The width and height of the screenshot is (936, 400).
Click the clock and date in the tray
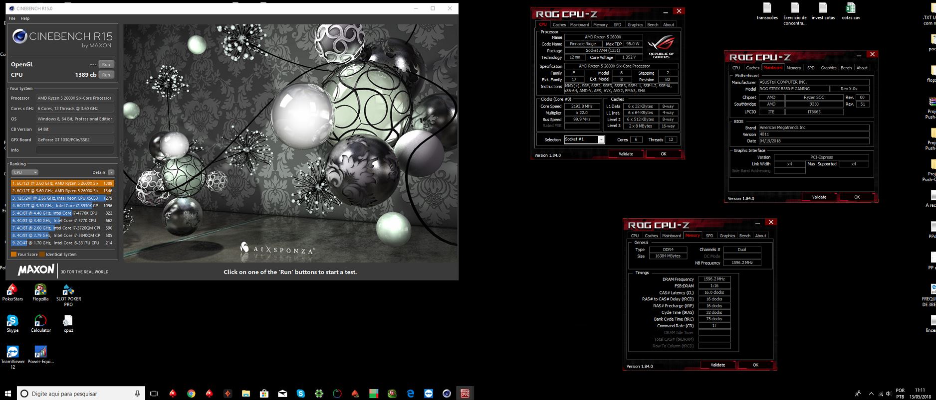click(x=920, y=394)
